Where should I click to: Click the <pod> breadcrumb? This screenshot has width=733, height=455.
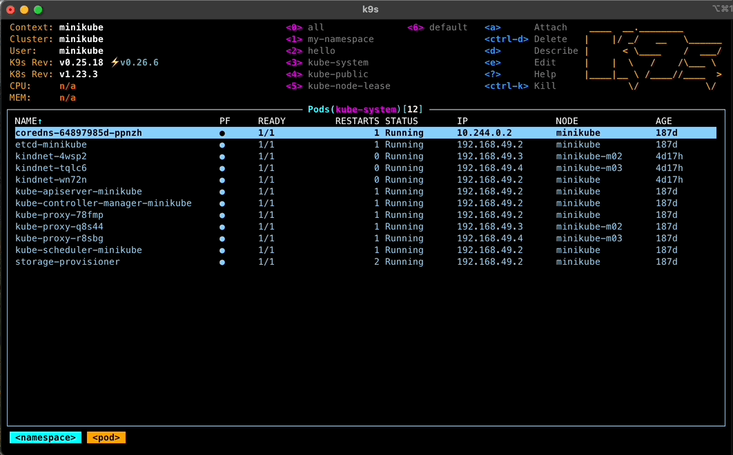(x=106, y=438)
